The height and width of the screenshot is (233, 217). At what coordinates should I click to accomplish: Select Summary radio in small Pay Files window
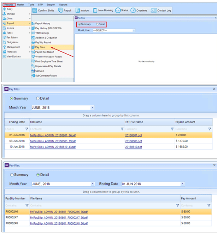pos(79,24)
